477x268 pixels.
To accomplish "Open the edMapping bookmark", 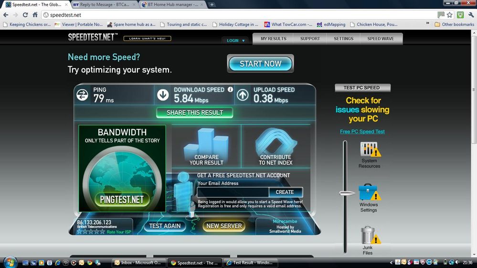I will click(x=331, y=24).
